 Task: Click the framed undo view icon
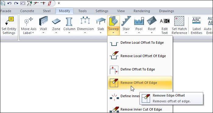(x=23, y=3)
